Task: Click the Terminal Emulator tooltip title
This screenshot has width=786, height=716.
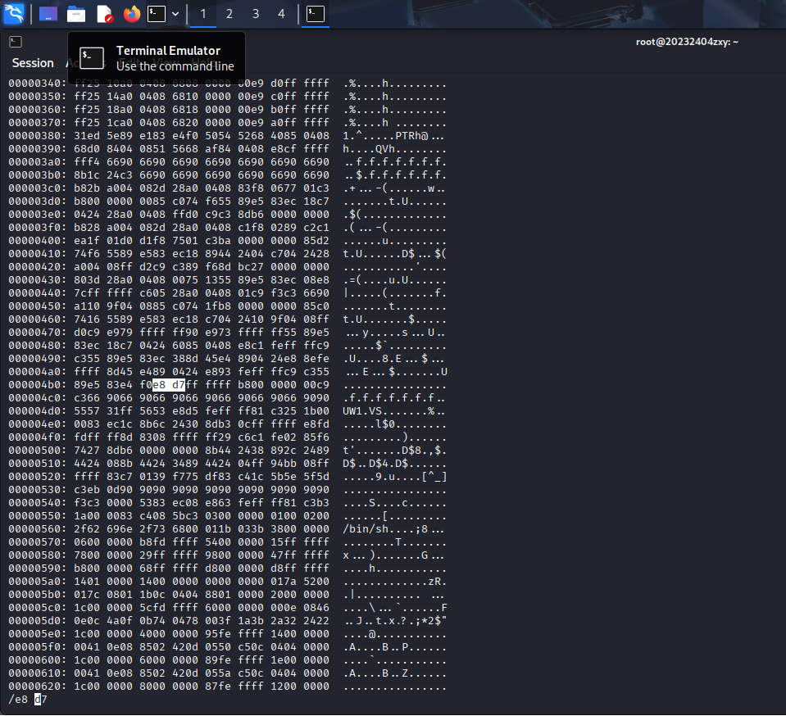Action: click(x=168, y=51)
